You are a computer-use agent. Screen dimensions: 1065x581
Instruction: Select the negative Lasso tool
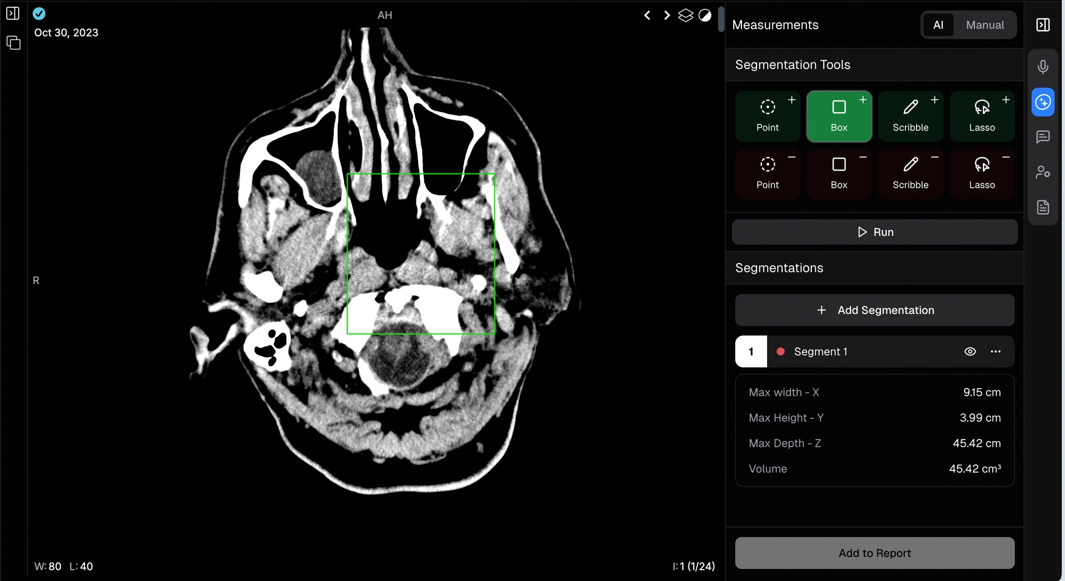point(982,174)
